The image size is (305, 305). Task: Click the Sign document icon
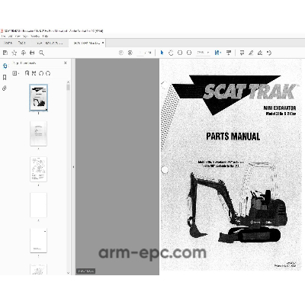tap(260, 53)
